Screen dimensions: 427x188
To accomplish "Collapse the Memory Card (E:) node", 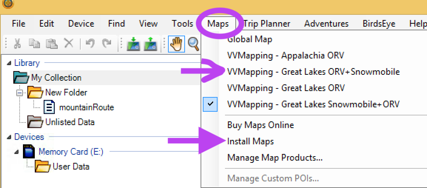I will [x=17, y=151].
